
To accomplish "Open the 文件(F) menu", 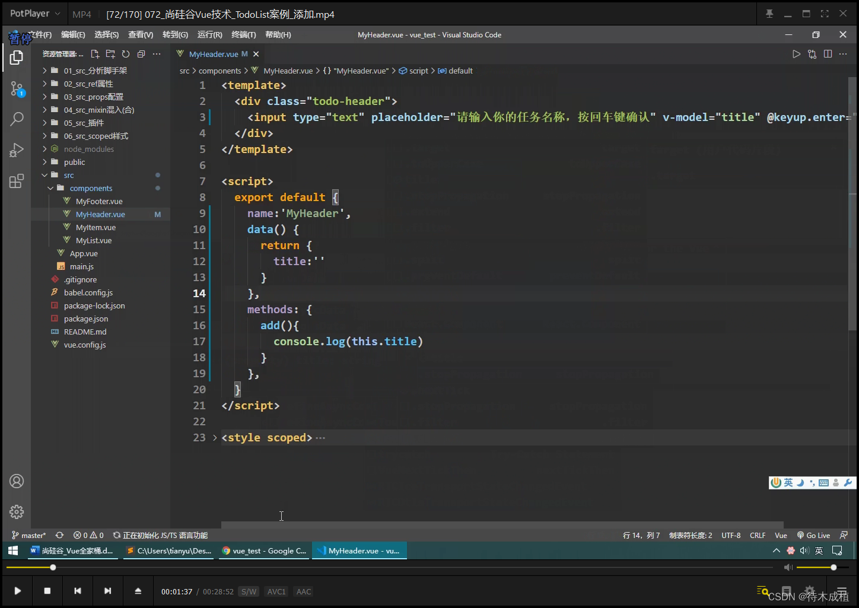I will (39, 35).
